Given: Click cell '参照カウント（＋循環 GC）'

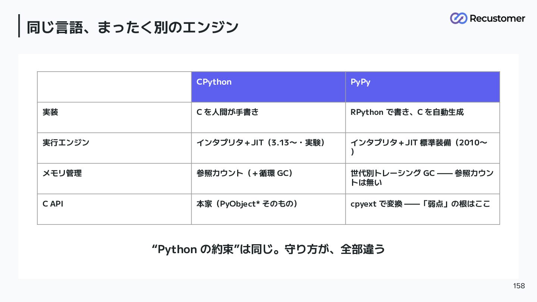Looking at the screenshot, I should pos(268,179).
